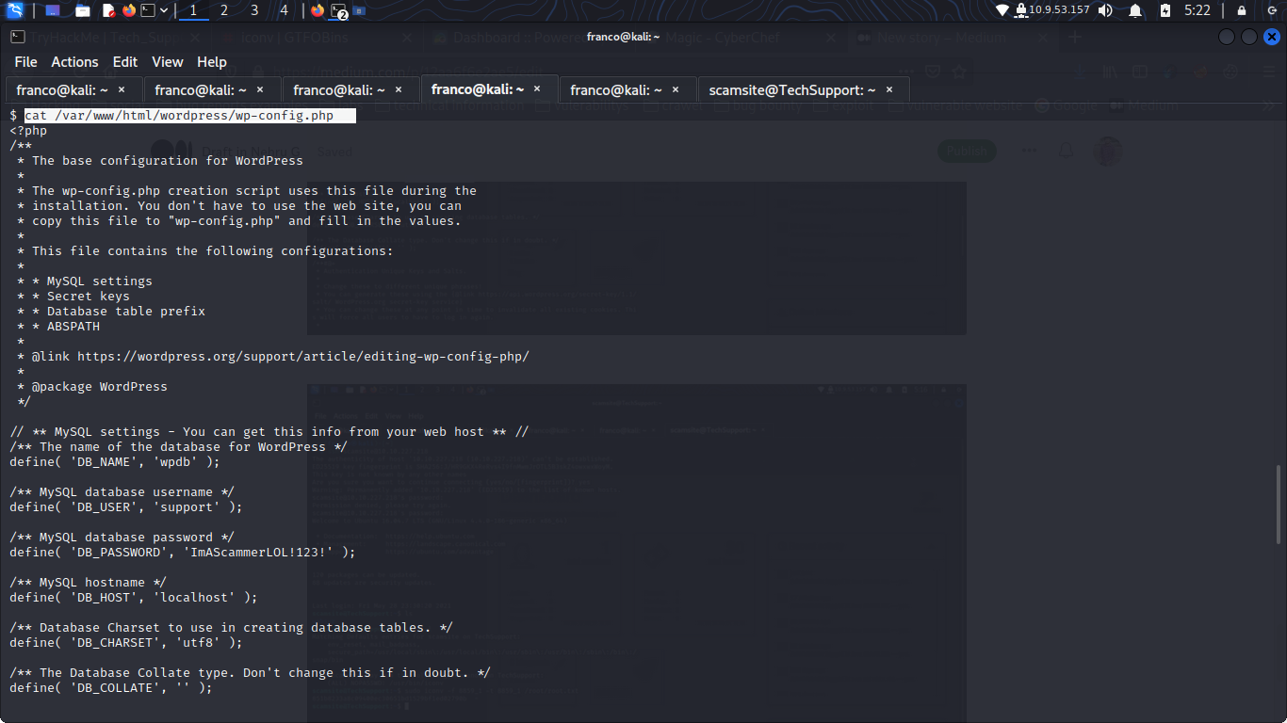Switch to workspace 4
Viewport: 1287px width, 723px height.
click(x=285, y=10)
